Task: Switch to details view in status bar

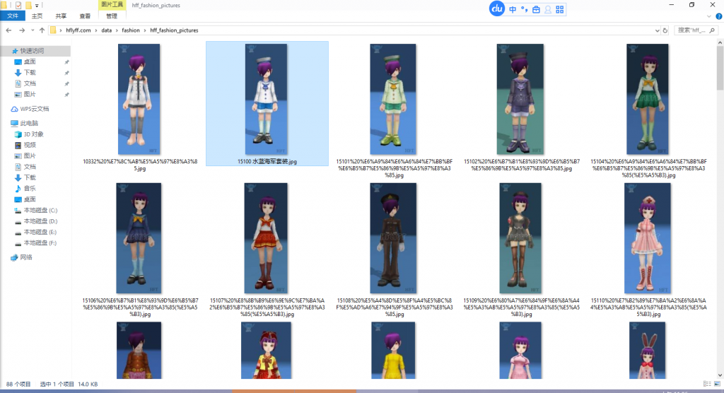Action: click(x=707, y=384)
